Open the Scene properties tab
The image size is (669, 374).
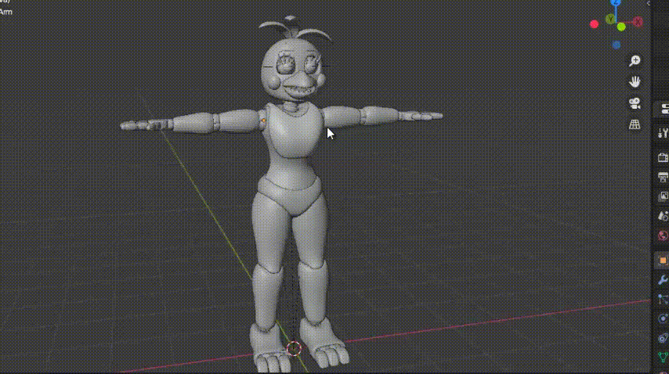663,216
